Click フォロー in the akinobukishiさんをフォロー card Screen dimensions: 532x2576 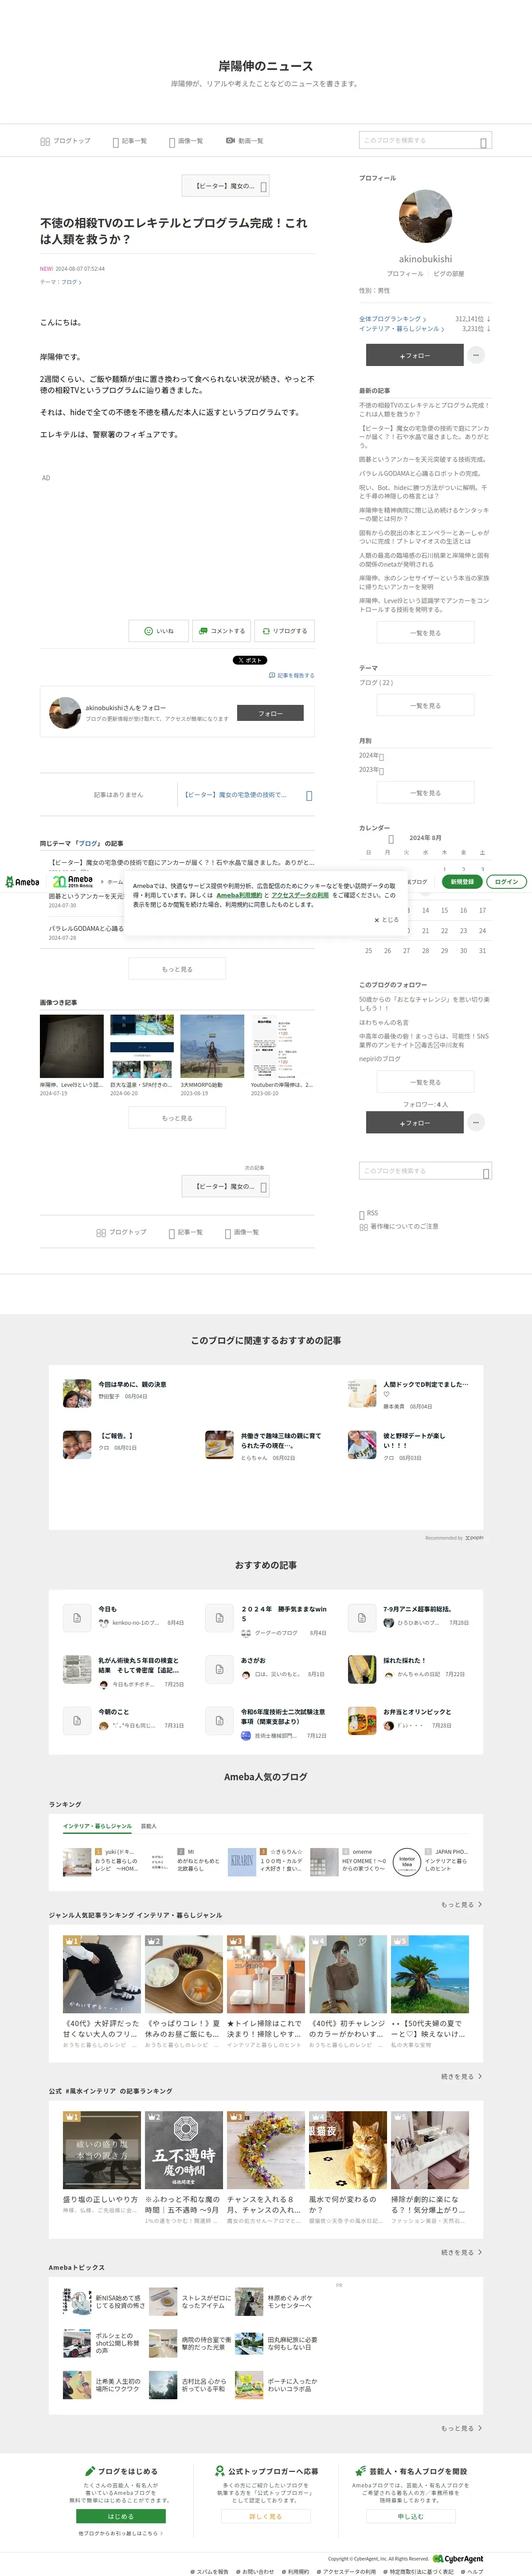pos(270,713)
